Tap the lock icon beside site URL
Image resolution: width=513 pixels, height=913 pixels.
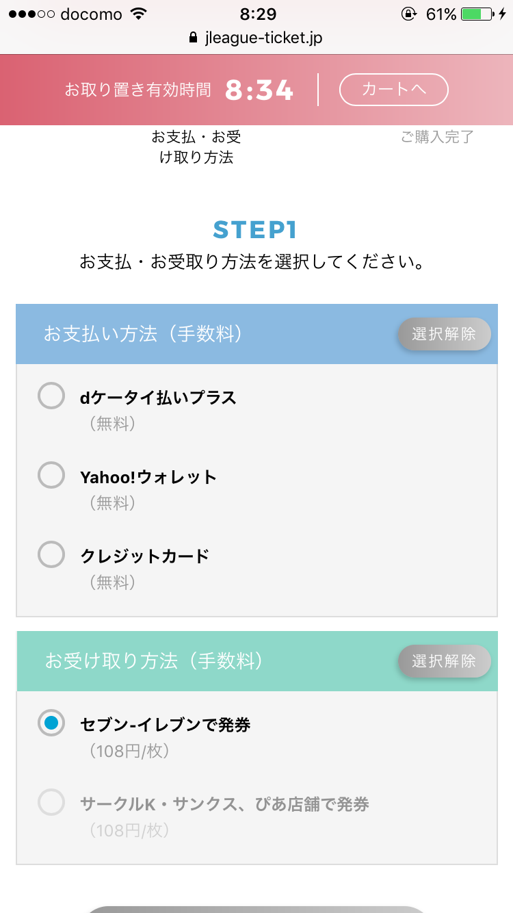pyautogui.click(x=193, y=38)
